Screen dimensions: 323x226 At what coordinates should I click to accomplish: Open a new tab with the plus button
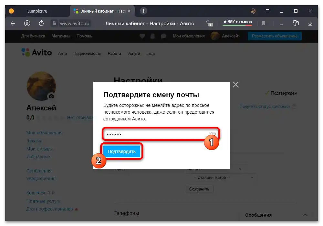point(144,11)
